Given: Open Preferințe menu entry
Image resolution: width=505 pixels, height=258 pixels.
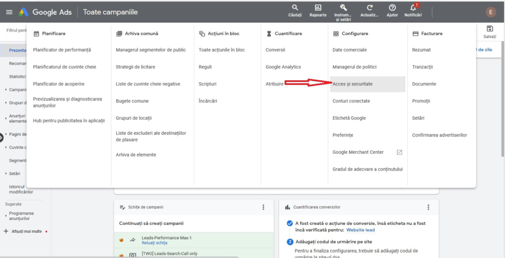Looking at the screenshot, I should [x=343, y=135].
